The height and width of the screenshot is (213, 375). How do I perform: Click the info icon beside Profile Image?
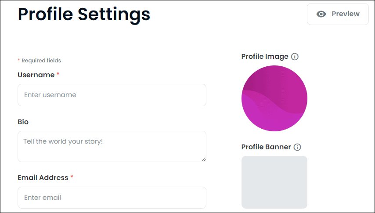pos(295,57)
